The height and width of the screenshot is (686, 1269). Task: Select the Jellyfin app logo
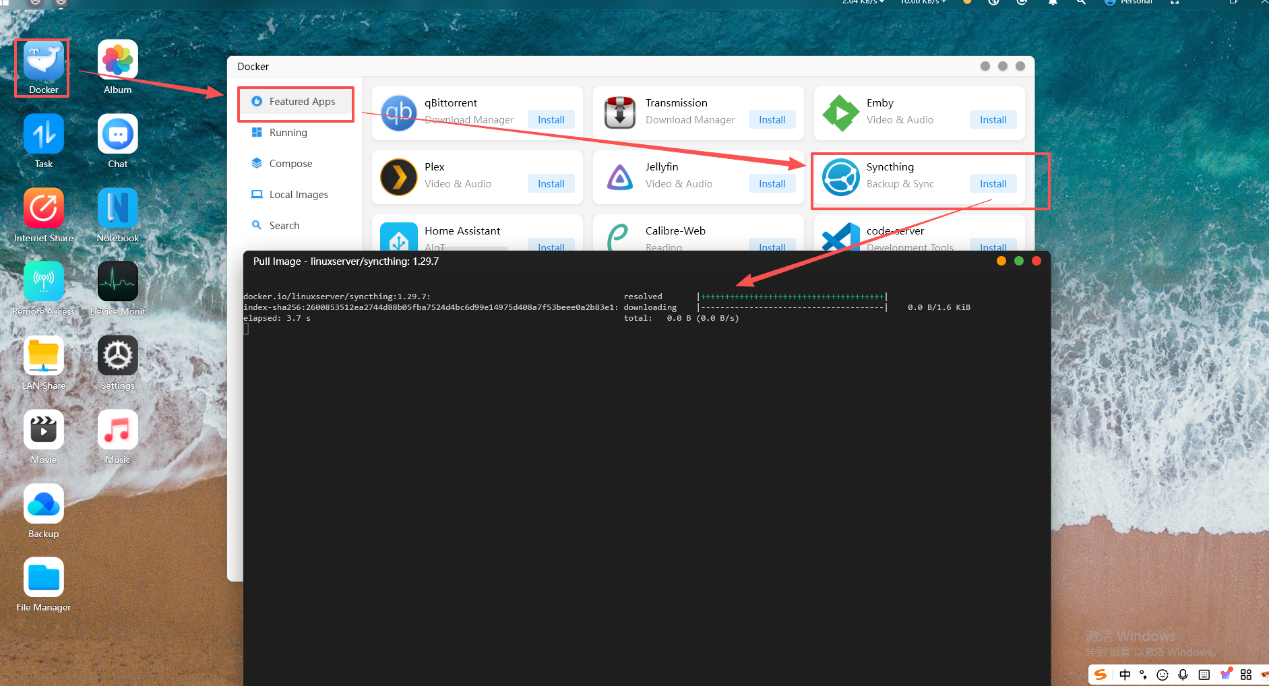click(x=620, y=177)
